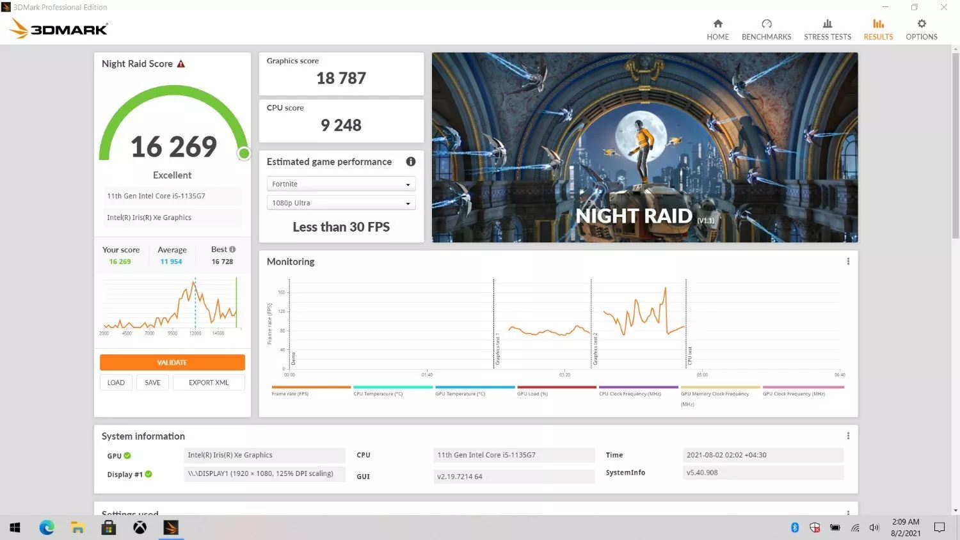Click the Average score 11 954
The image size is (960, 540).
pos(171,262)
